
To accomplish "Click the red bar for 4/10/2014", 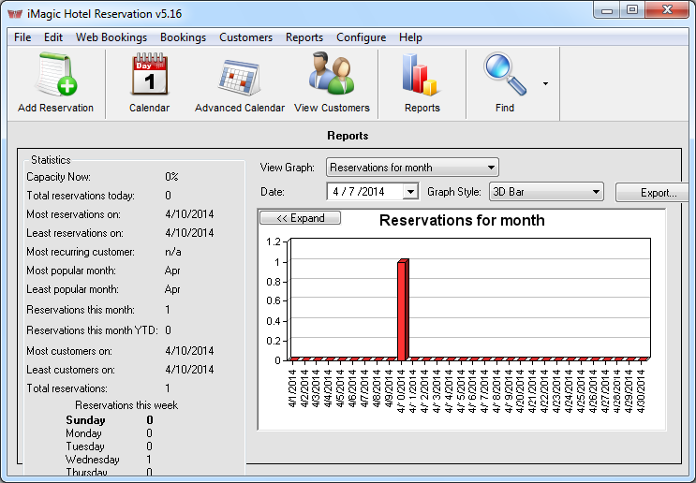I will 403,310.
